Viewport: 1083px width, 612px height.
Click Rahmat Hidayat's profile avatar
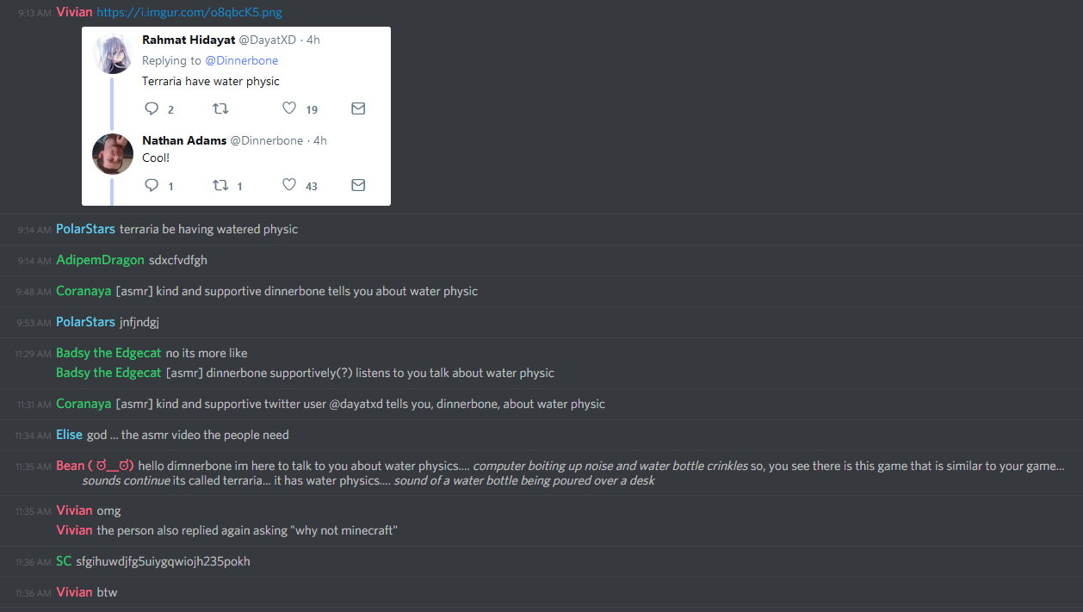(112, 53)
